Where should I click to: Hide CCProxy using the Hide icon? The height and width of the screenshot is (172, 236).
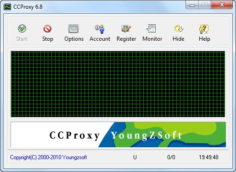(x=179, y=29)
